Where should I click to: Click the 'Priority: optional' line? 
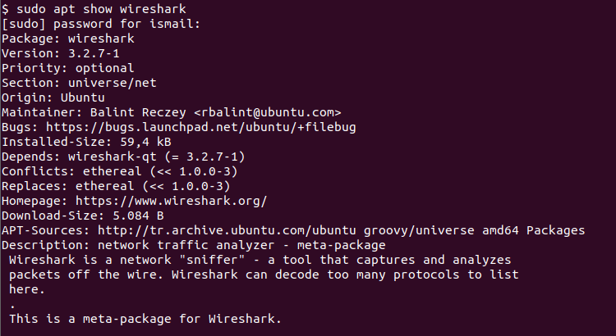click(x=68, y=68)
